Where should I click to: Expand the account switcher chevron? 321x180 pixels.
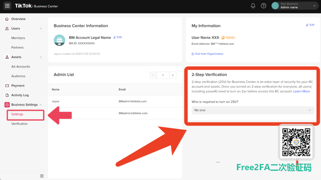(314, 6)
